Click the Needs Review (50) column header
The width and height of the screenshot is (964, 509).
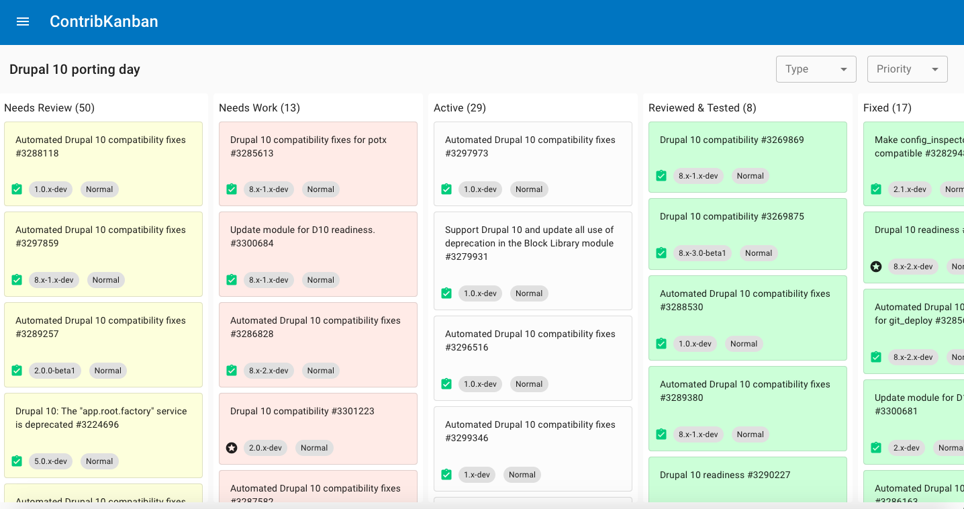tap(50, 107)
